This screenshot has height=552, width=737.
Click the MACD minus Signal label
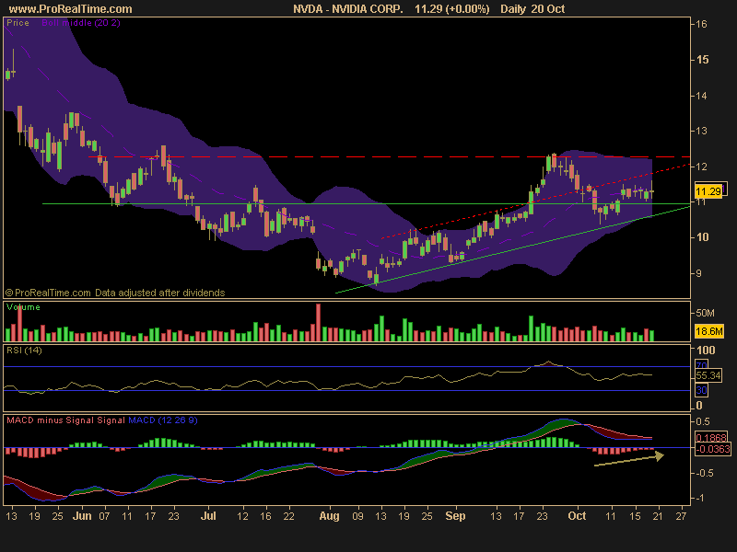tap(51, 420)
